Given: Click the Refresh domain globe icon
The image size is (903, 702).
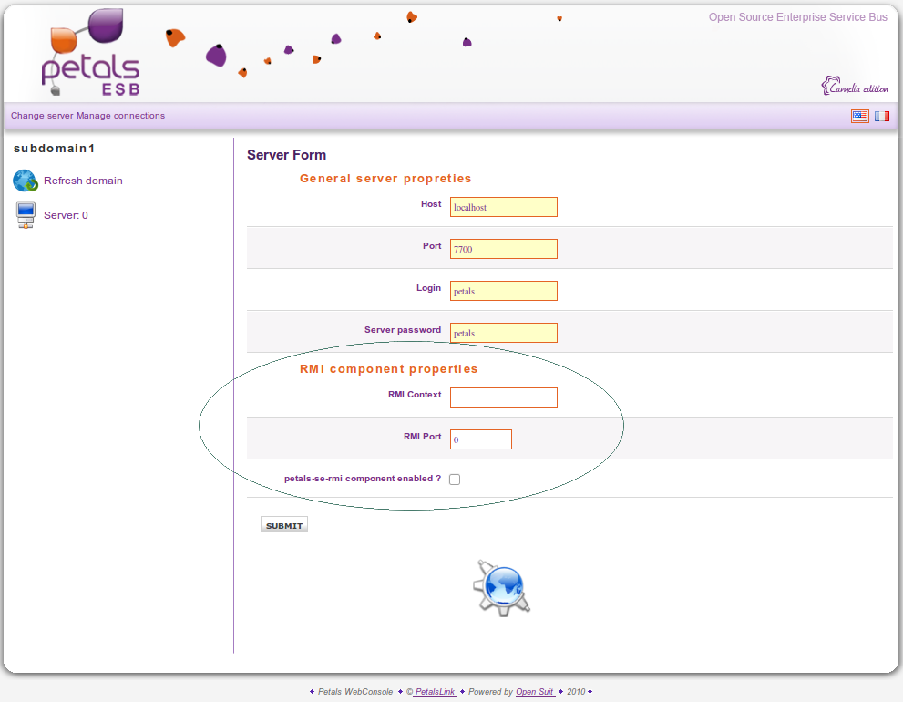Looking at the screenshot, I should coord(25,181).
